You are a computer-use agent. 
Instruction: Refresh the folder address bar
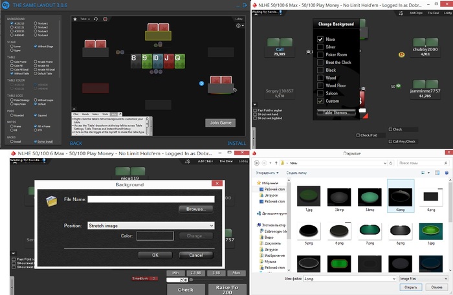coord(391,163)
